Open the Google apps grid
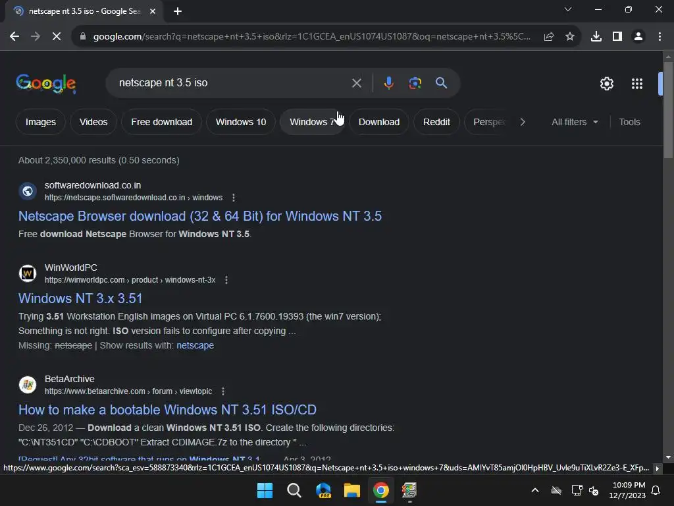 pyautogui.click(x=637, y=84)
